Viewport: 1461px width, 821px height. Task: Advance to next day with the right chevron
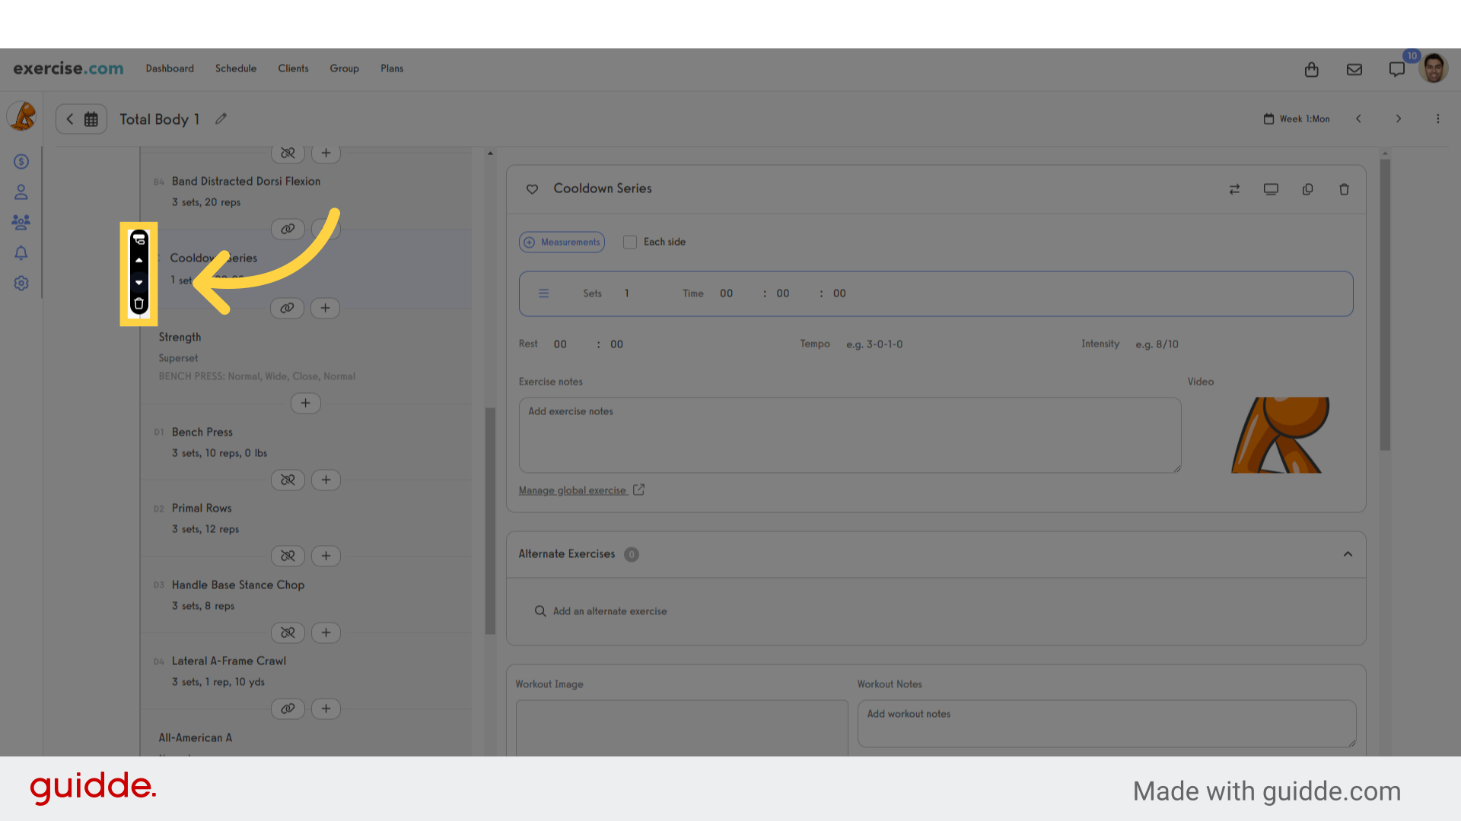click(x=1399, y=119)
